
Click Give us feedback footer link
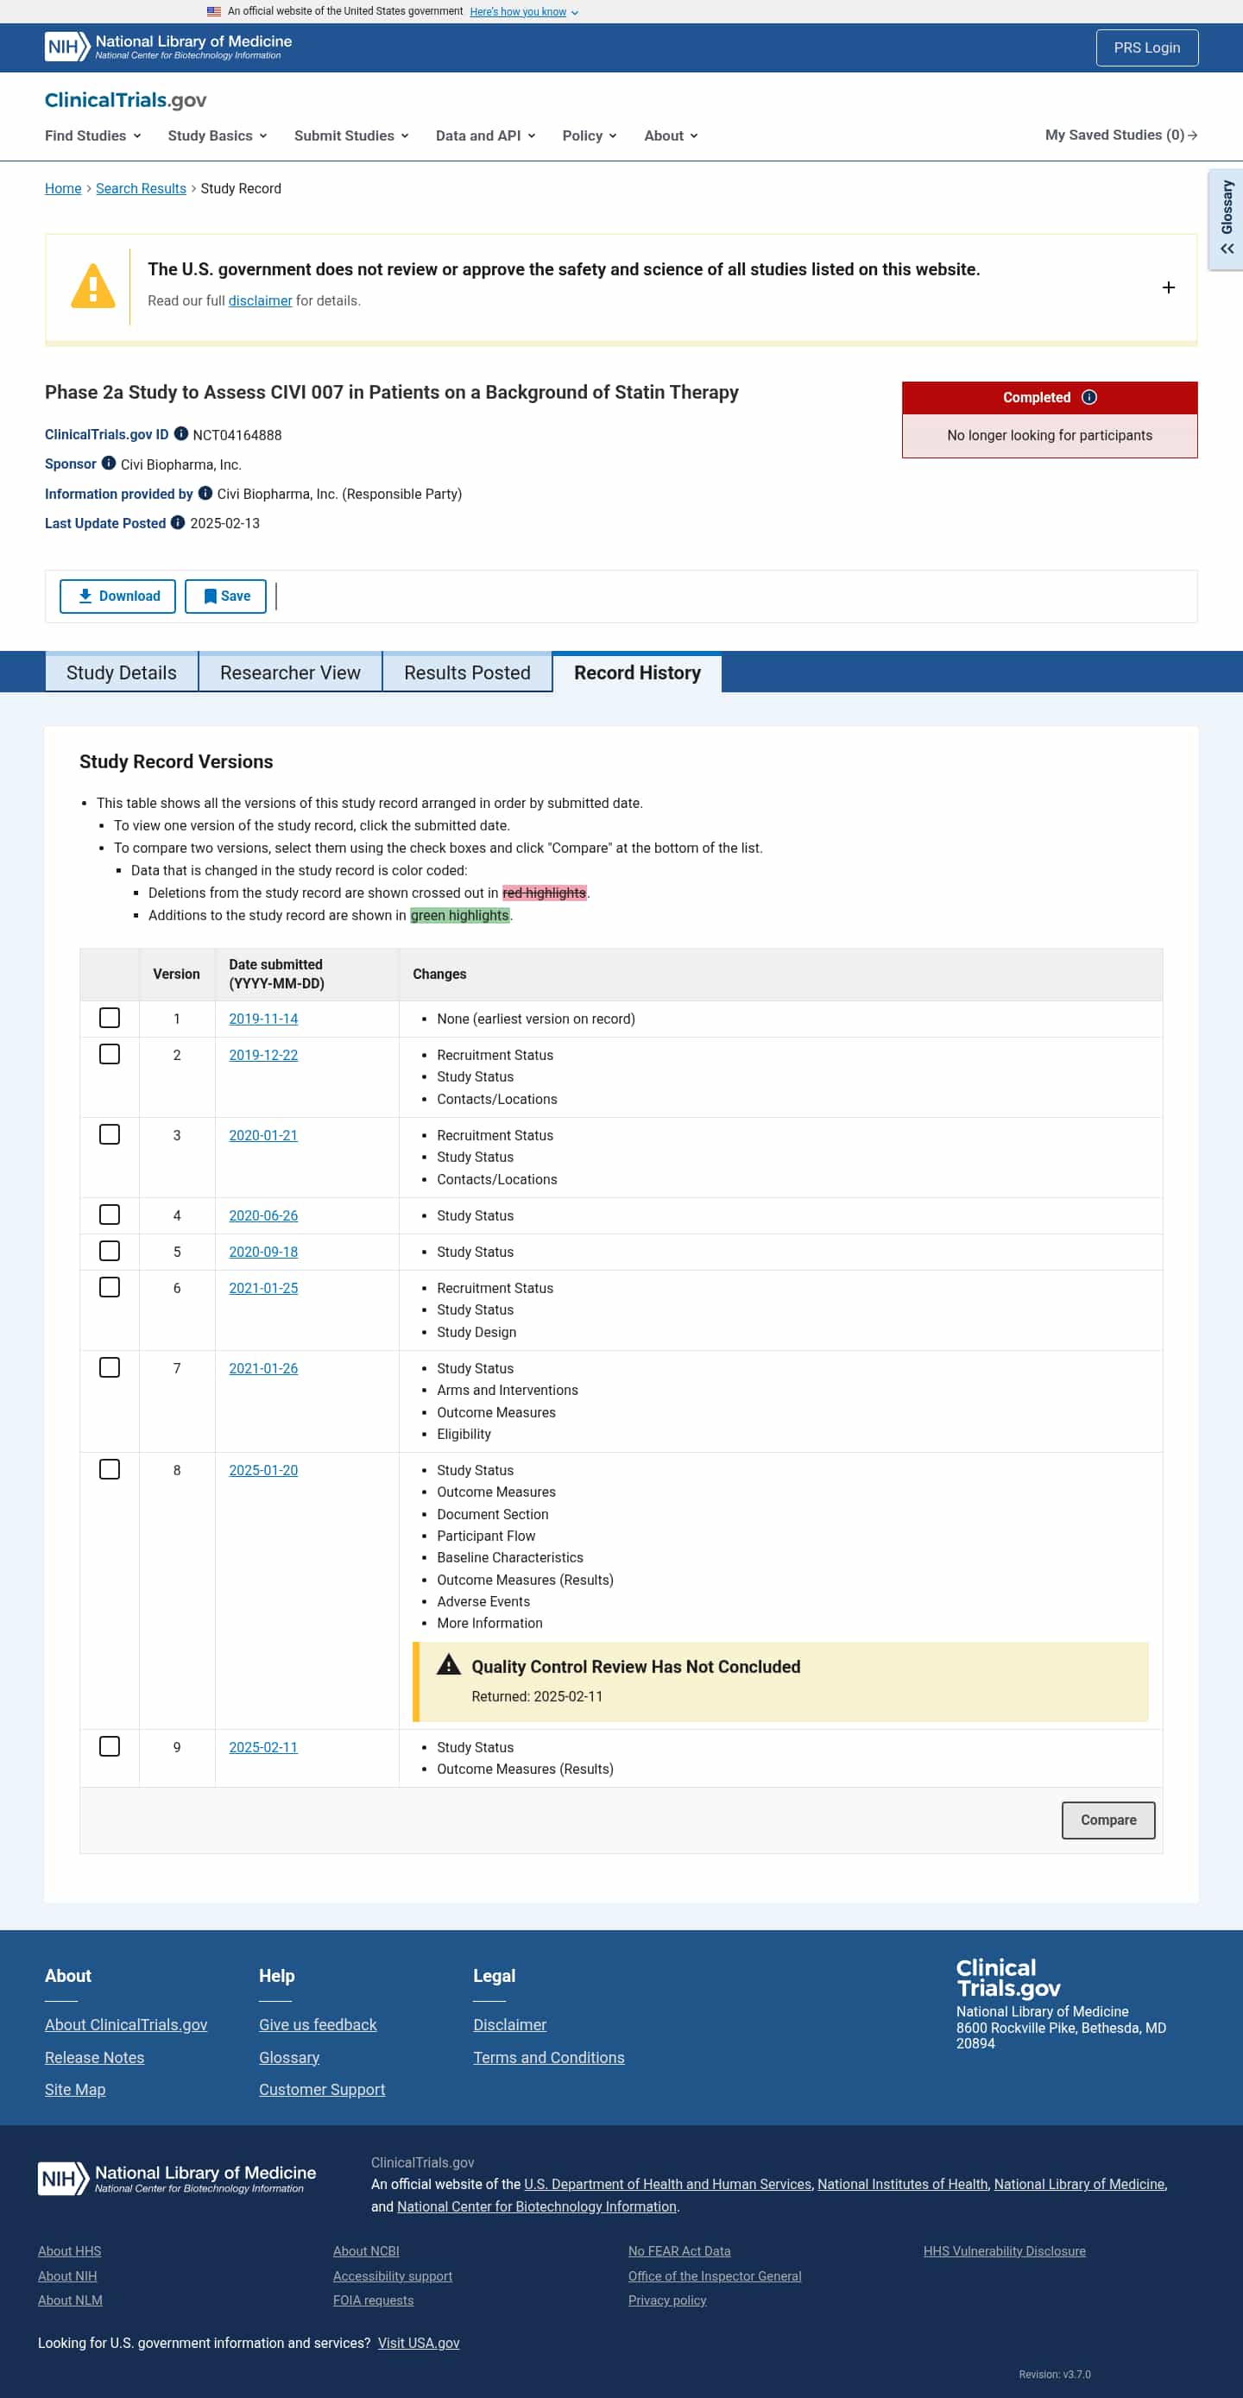[318, 2023]
